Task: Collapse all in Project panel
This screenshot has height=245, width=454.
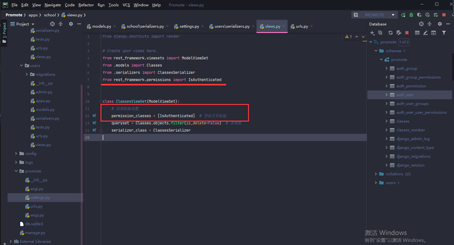Action: tap(61, 24)
